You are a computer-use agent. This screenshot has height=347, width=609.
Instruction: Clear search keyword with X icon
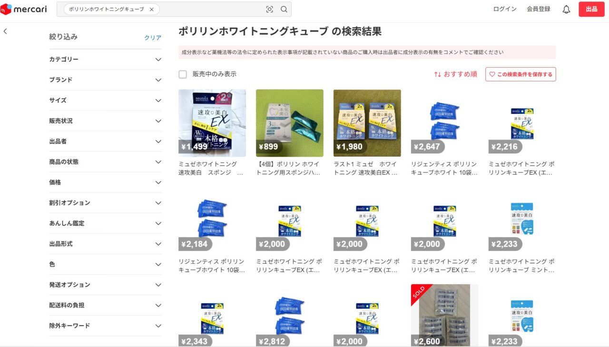click(151, 10)
